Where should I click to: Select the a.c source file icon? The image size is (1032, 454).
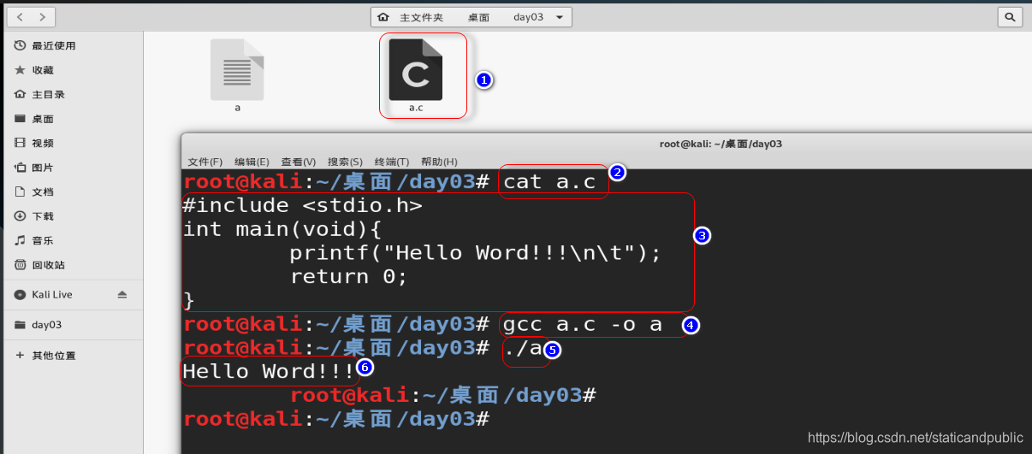(416, 70)
